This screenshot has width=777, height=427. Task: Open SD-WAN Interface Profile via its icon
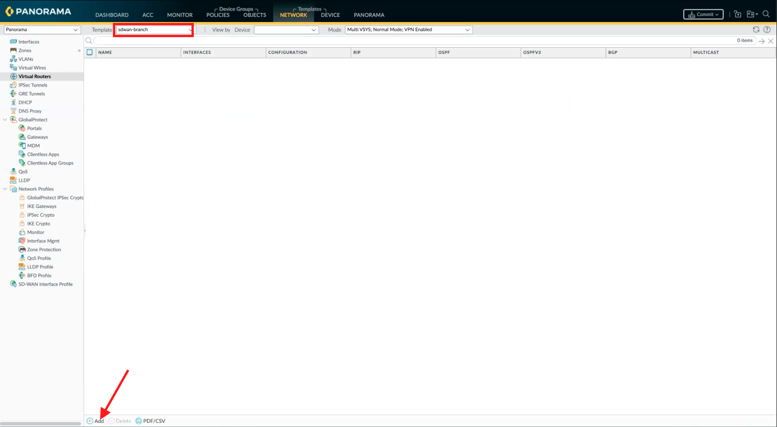tap(13, 284)
